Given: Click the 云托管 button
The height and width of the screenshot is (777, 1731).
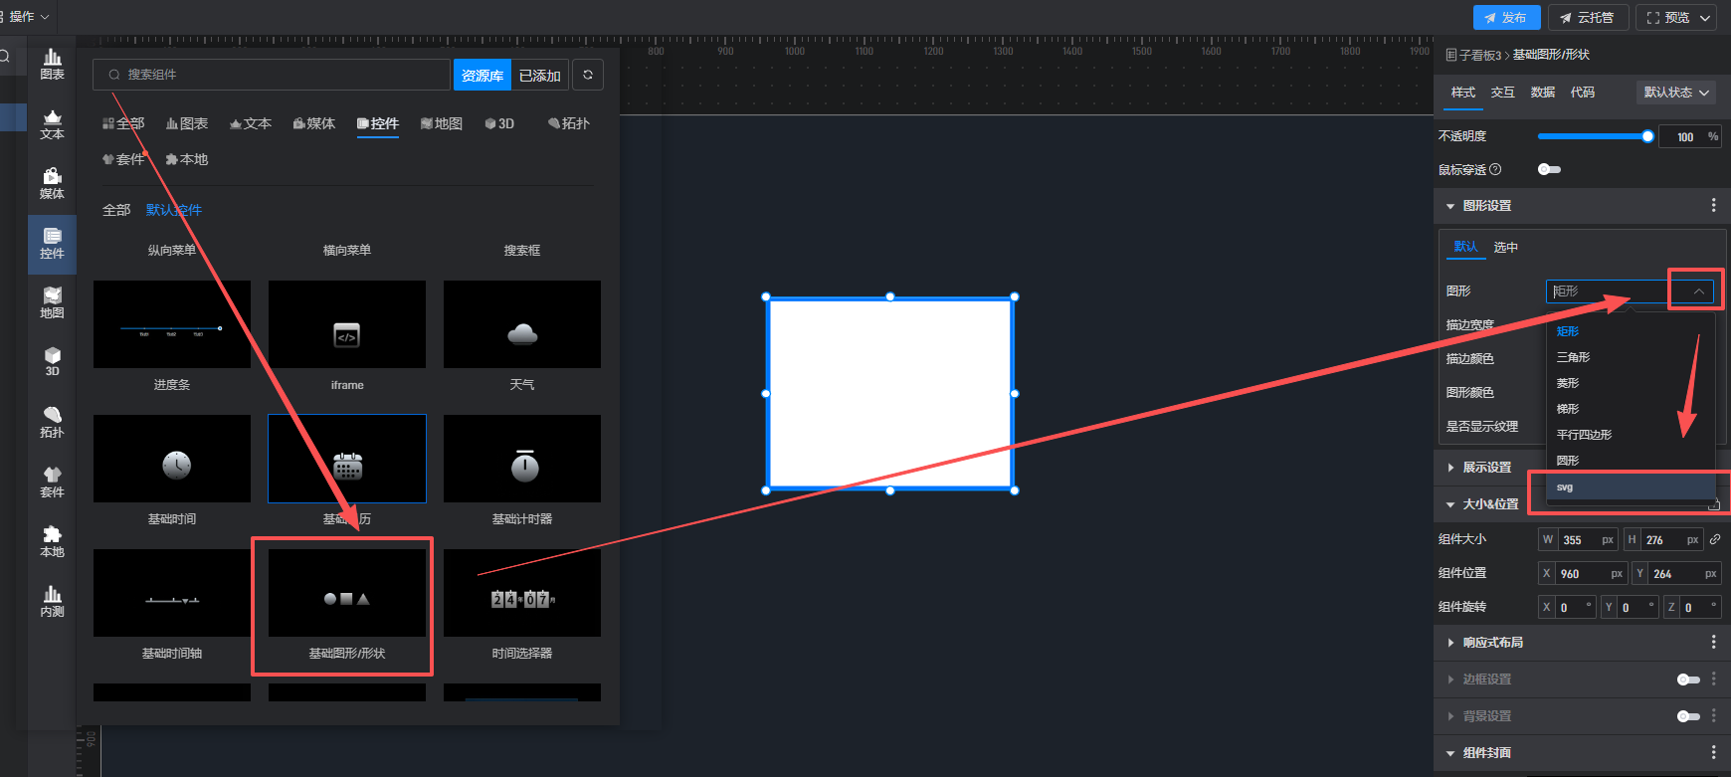Looking at the screenshot, I should [x=1588, y=18].
